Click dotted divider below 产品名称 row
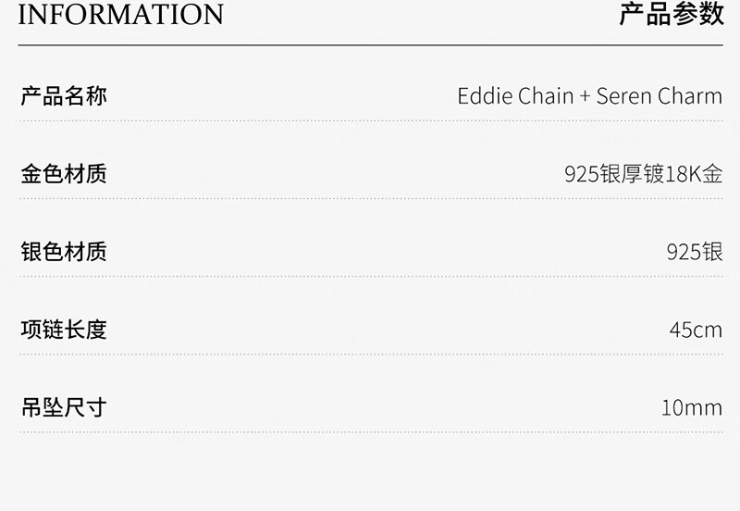740x511 pixels. pos(370,120)
